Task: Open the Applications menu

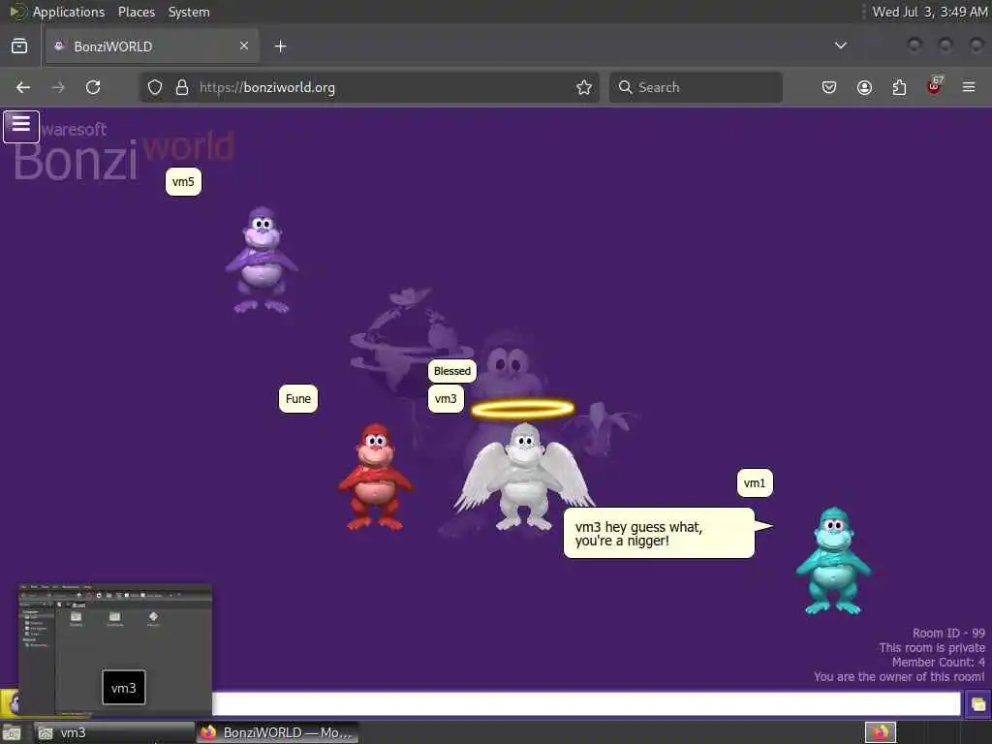Action: (69, 12)
